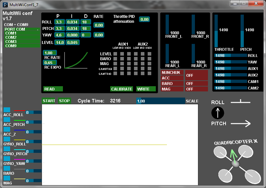Image resolution: width=266 pixels, height=188 pixels.
Task: Toggle the ACC_PITCH graph visibility square
Action: [x=7, y=119]
